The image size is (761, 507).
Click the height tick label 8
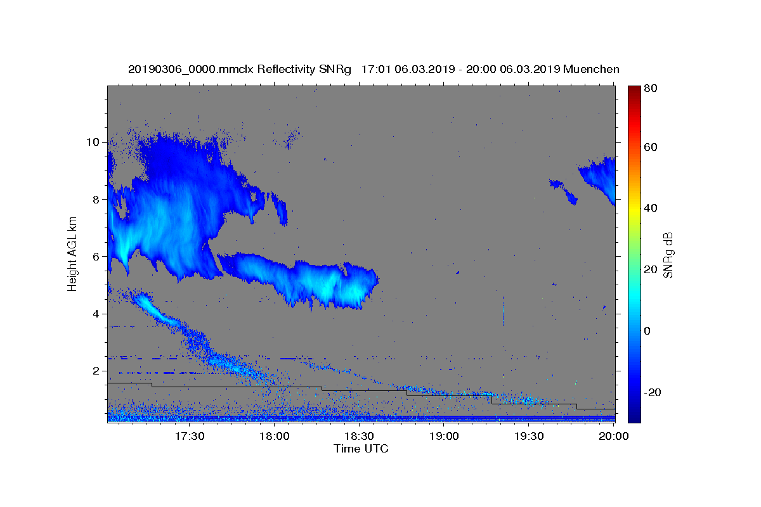96,199
